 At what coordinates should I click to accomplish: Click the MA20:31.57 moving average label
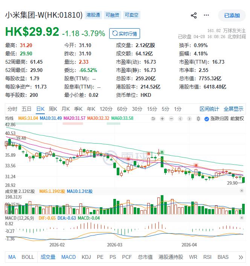tap(75, 118)
